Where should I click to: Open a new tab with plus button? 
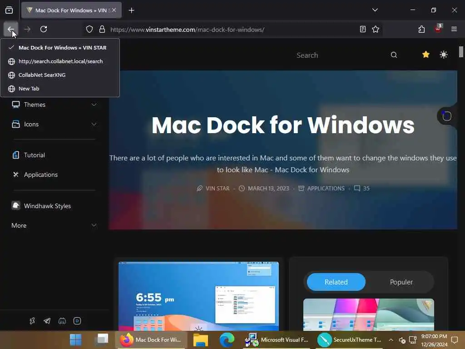131,10
